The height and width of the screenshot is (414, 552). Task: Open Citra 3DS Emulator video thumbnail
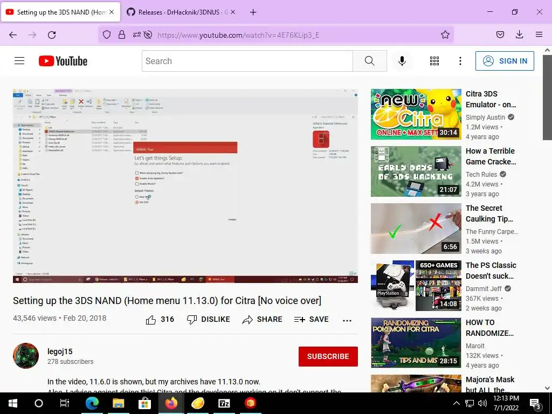pos(416,114)
